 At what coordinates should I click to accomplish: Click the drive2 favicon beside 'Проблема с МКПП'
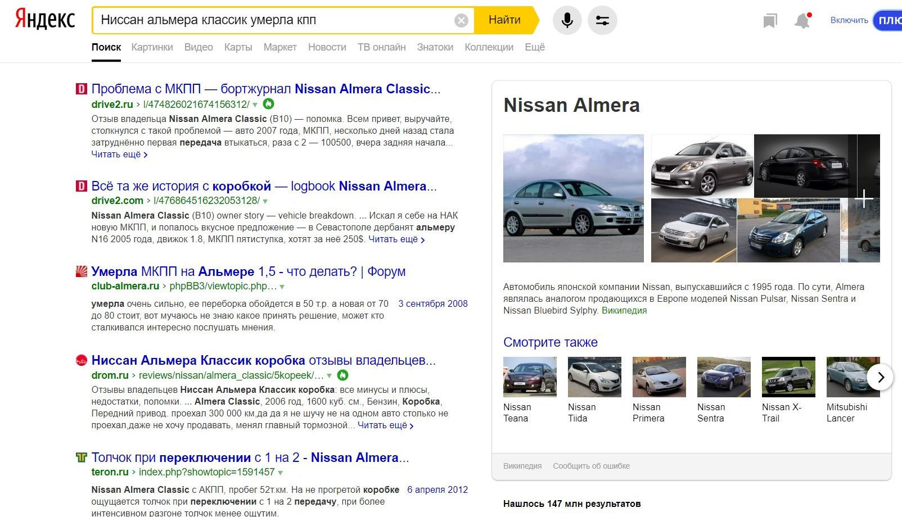click(x=82, y=89)
